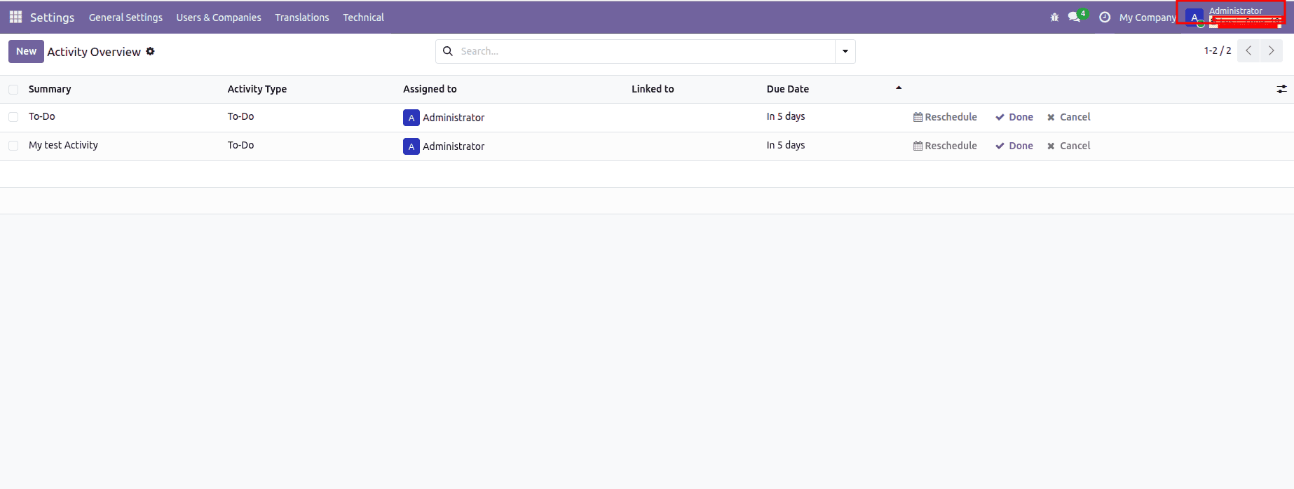The image size is (1294, 489).
Task: Go to the next page arrow
Action: (1271, 50)
